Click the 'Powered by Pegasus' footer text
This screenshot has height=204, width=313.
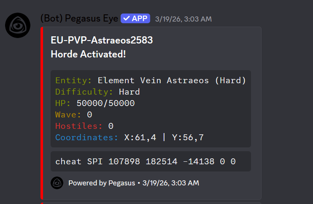[102, 183]
